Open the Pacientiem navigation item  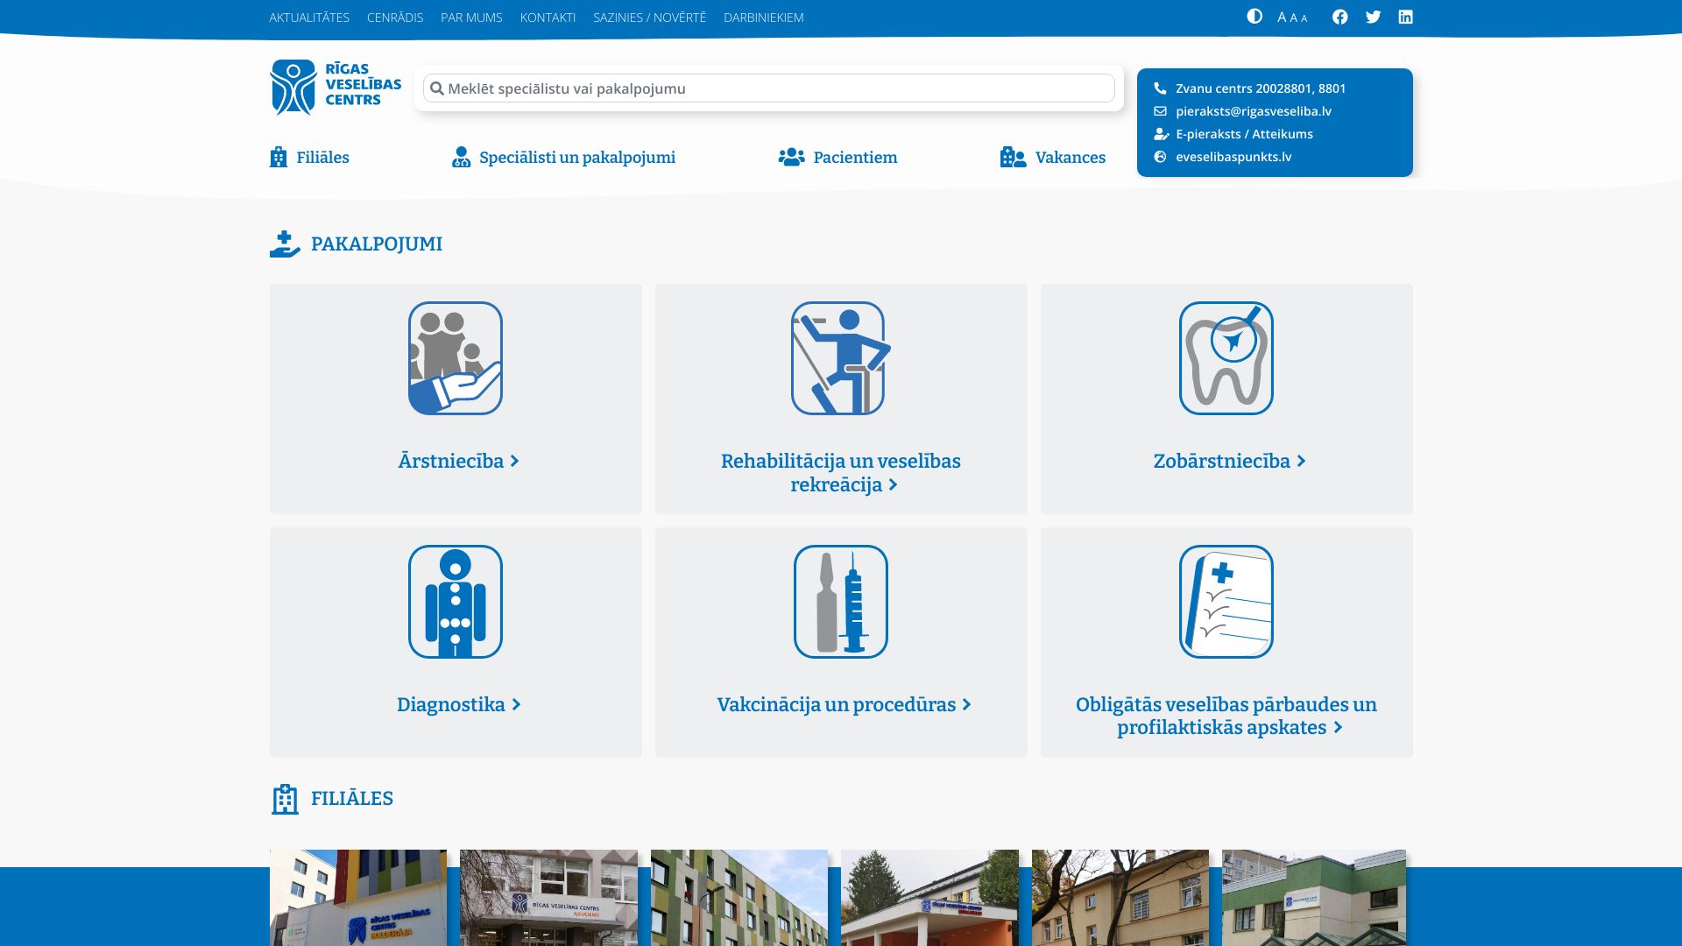837,157
